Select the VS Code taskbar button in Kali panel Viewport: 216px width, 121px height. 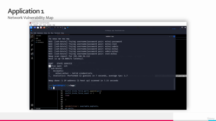(67, 28)
